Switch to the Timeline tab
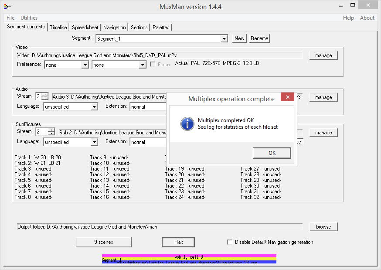The width and height of the screenshot is (381, 270). [58, 27]
